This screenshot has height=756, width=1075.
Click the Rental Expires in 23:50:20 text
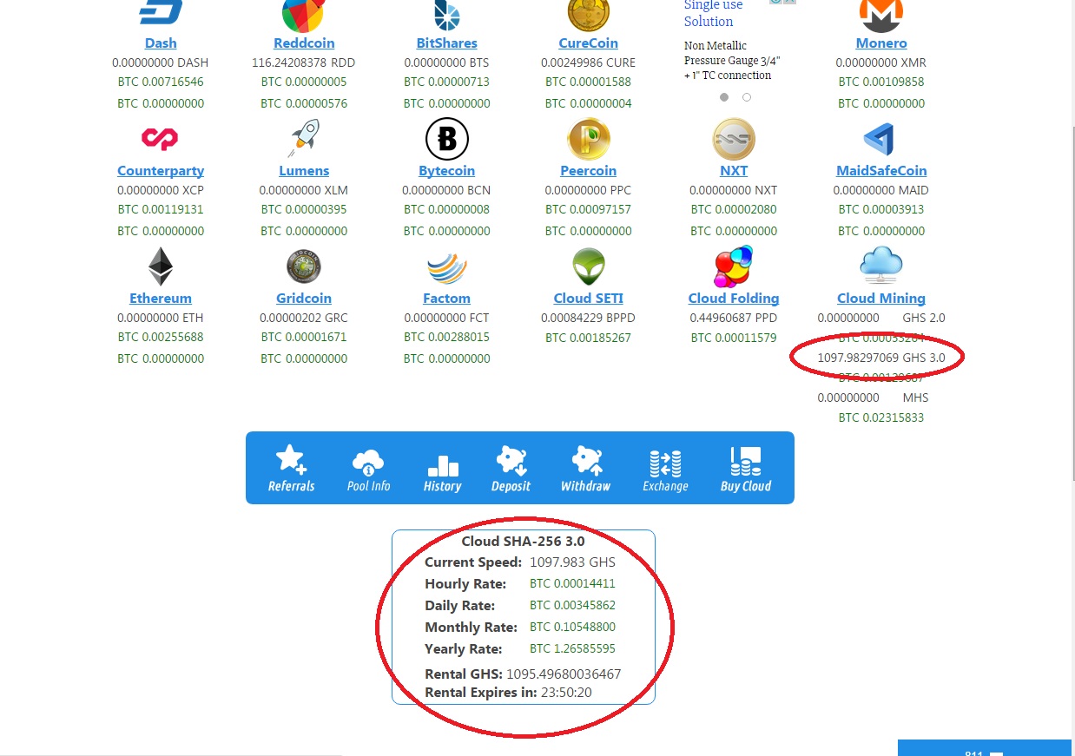(509, 693)
